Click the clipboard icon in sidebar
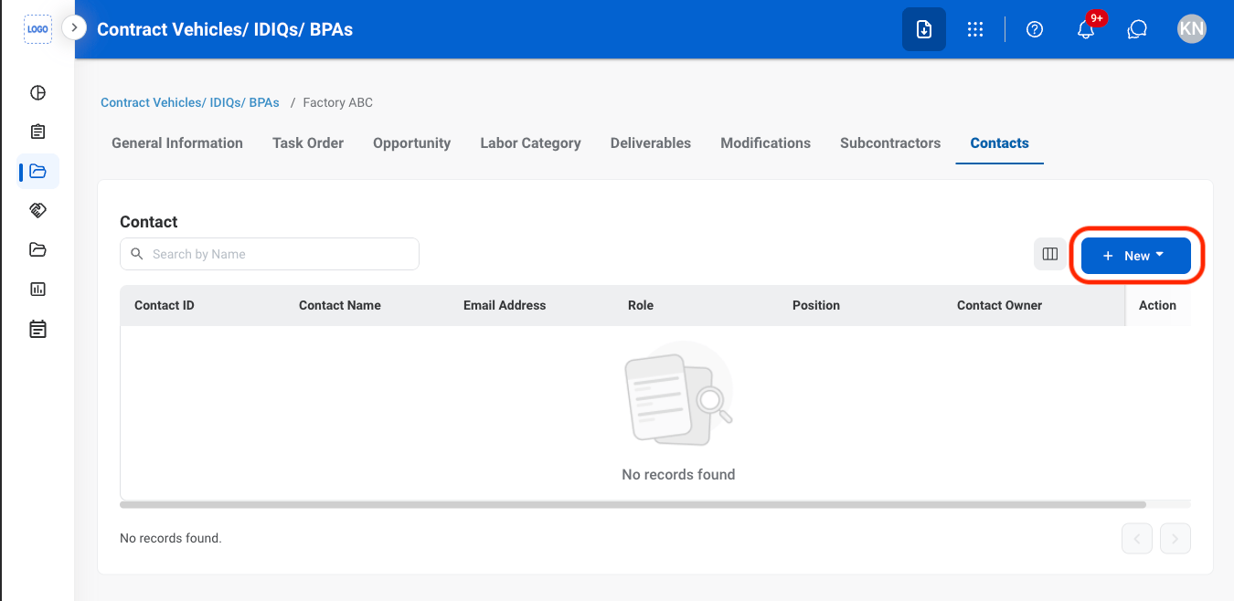The height and width of the screenshot is (601, 1234). [x=37, y=132]
